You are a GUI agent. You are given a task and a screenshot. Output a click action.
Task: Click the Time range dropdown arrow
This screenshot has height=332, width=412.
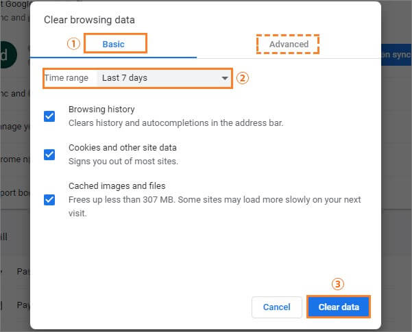[x=225, y=78]
